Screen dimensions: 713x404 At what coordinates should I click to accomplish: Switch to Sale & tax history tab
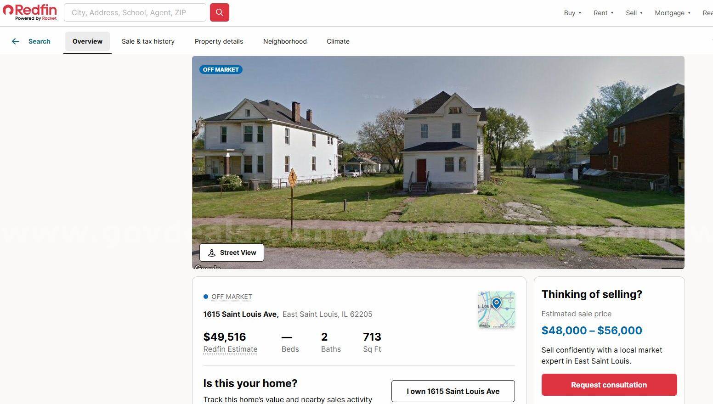(148, 41)
